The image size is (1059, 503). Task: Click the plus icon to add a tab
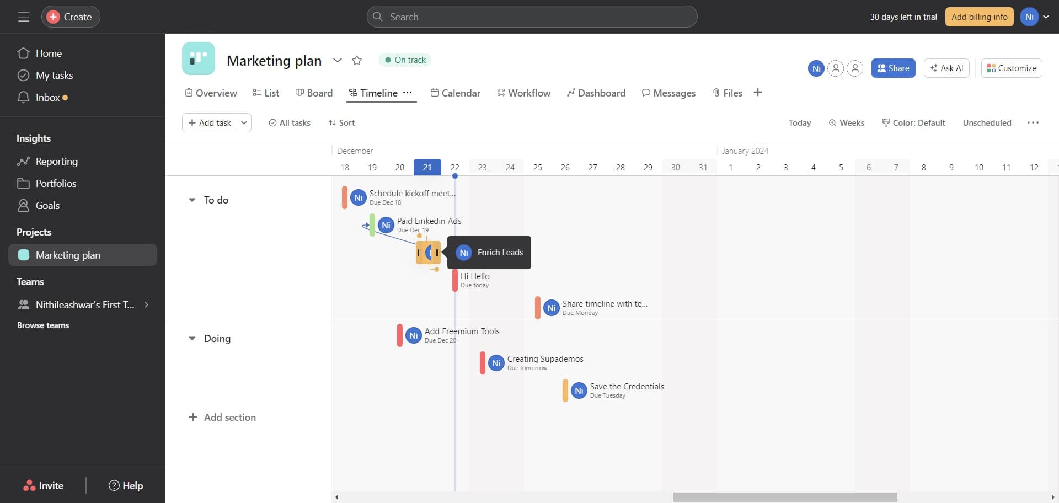(x=757, y=93)
